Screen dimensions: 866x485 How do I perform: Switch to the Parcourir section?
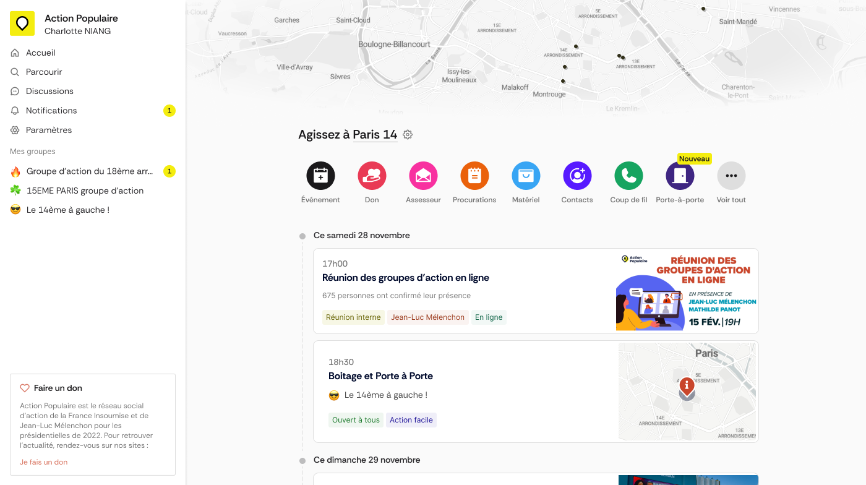pyautogui.click(x=43, y=72)
